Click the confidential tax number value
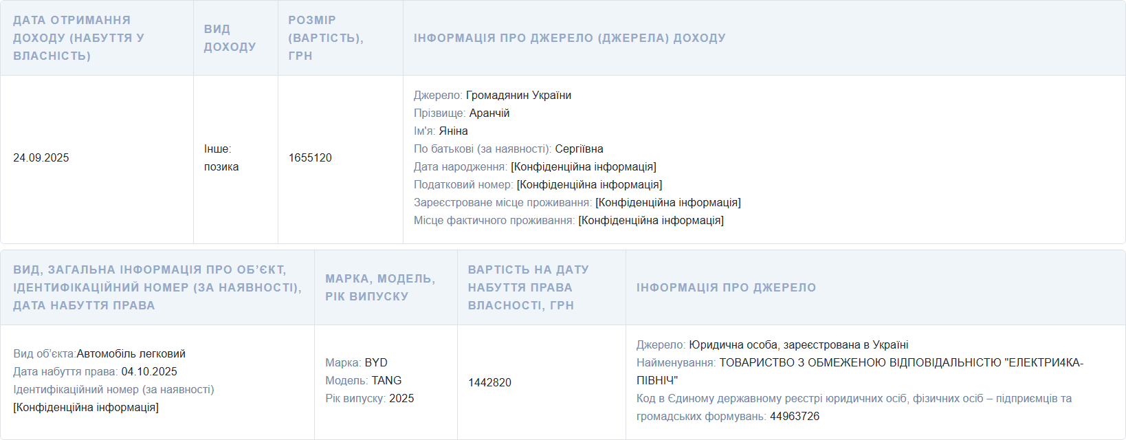The height and width of the screenshot is (440, 1126). pyautogui.click(x=589, y=185)
